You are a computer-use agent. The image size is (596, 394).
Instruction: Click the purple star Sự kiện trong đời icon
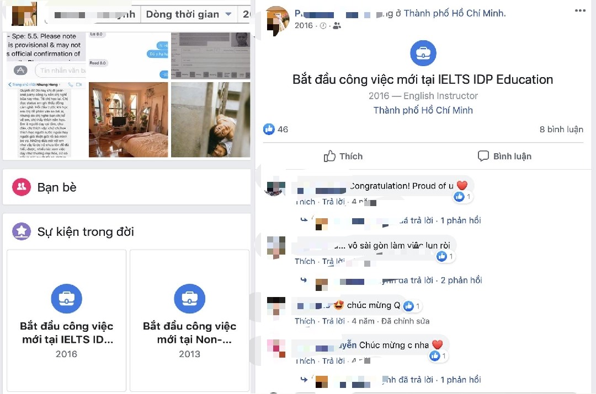[22, 231]
